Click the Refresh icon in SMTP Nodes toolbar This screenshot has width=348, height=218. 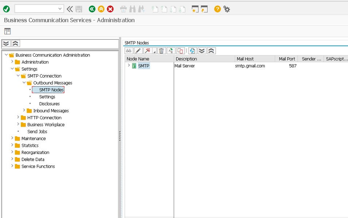point(192,51)
